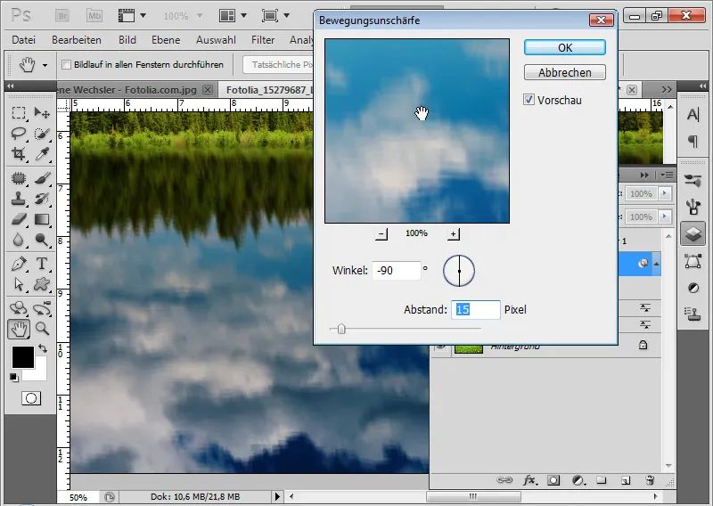Select the History Brush tool
This screenshot has height=506, width=713.
coord(42,199)
